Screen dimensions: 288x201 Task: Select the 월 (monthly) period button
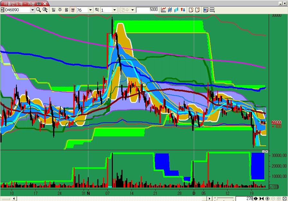(67, 10)
